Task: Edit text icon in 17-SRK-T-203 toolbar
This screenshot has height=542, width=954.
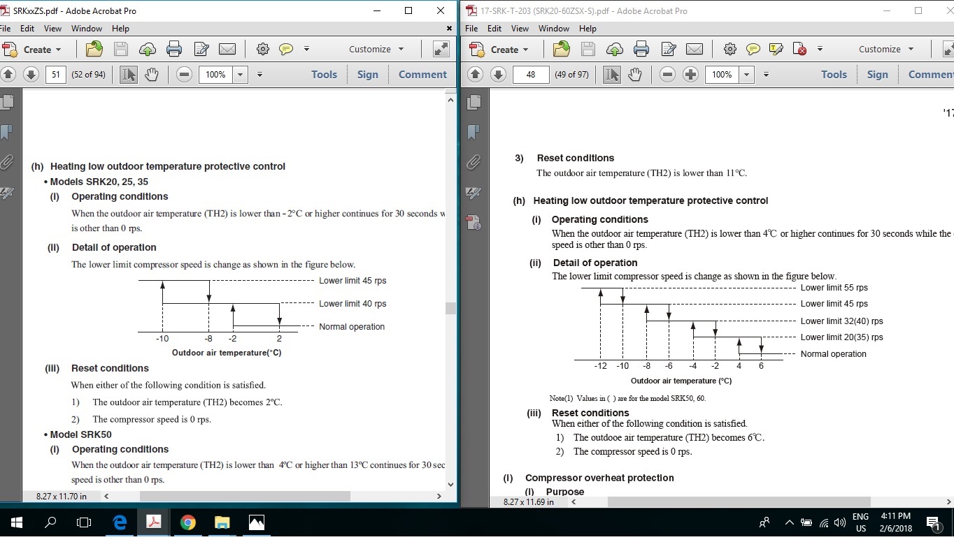Action: [x=669, y=49]
